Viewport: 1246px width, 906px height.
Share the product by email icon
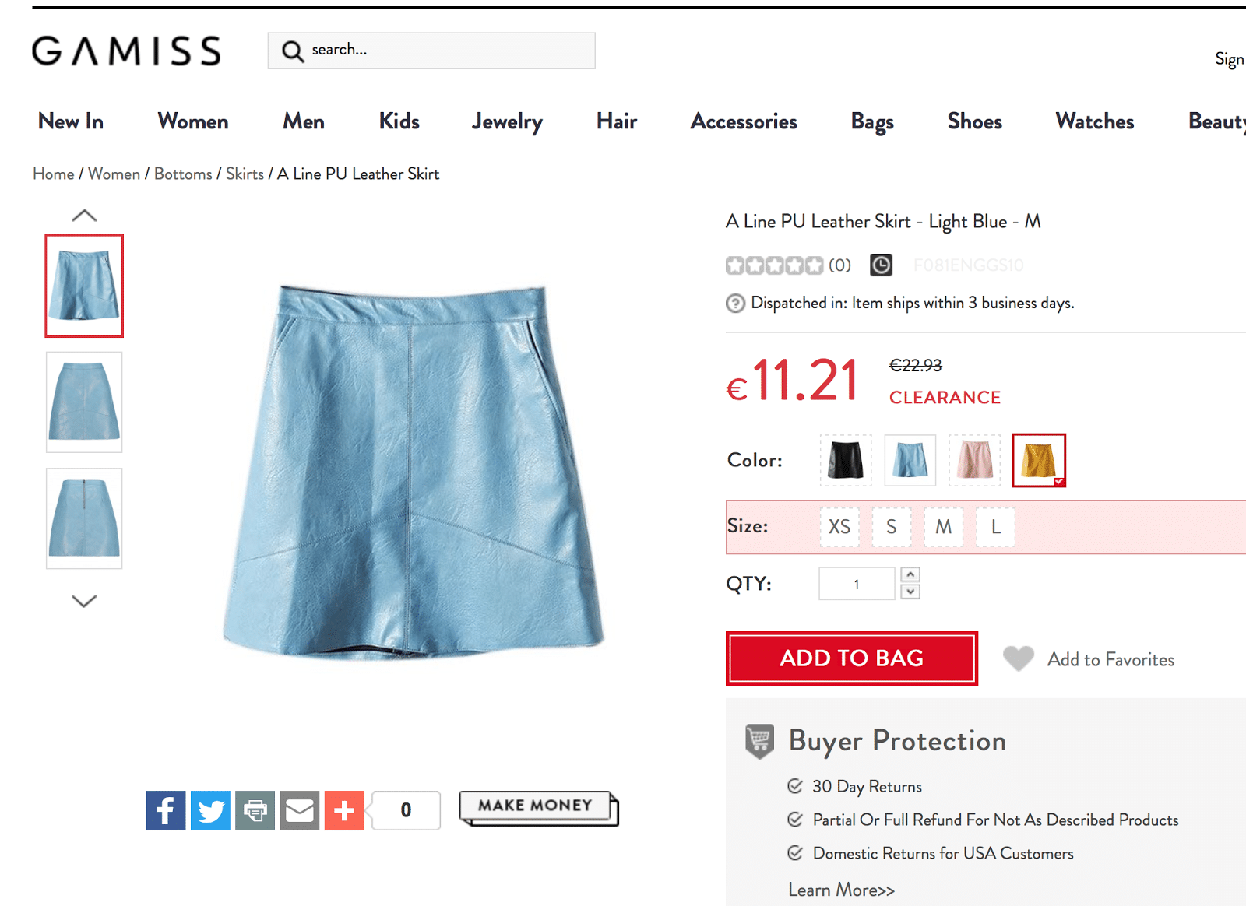click(x=300, y=810)
